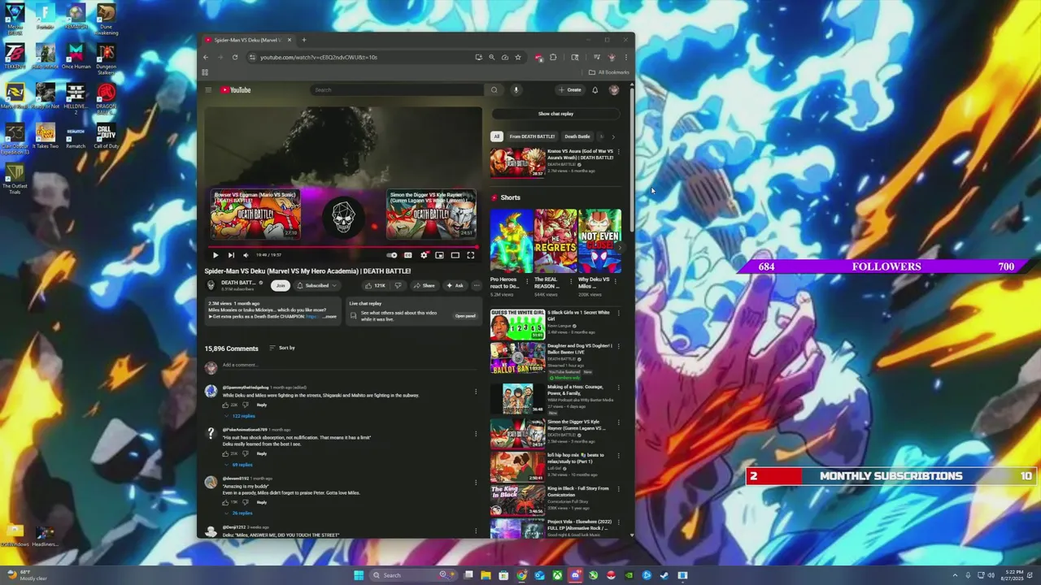Open the player settings gear
This screenshot has height=585, width=1041.
tap(424, 255)
